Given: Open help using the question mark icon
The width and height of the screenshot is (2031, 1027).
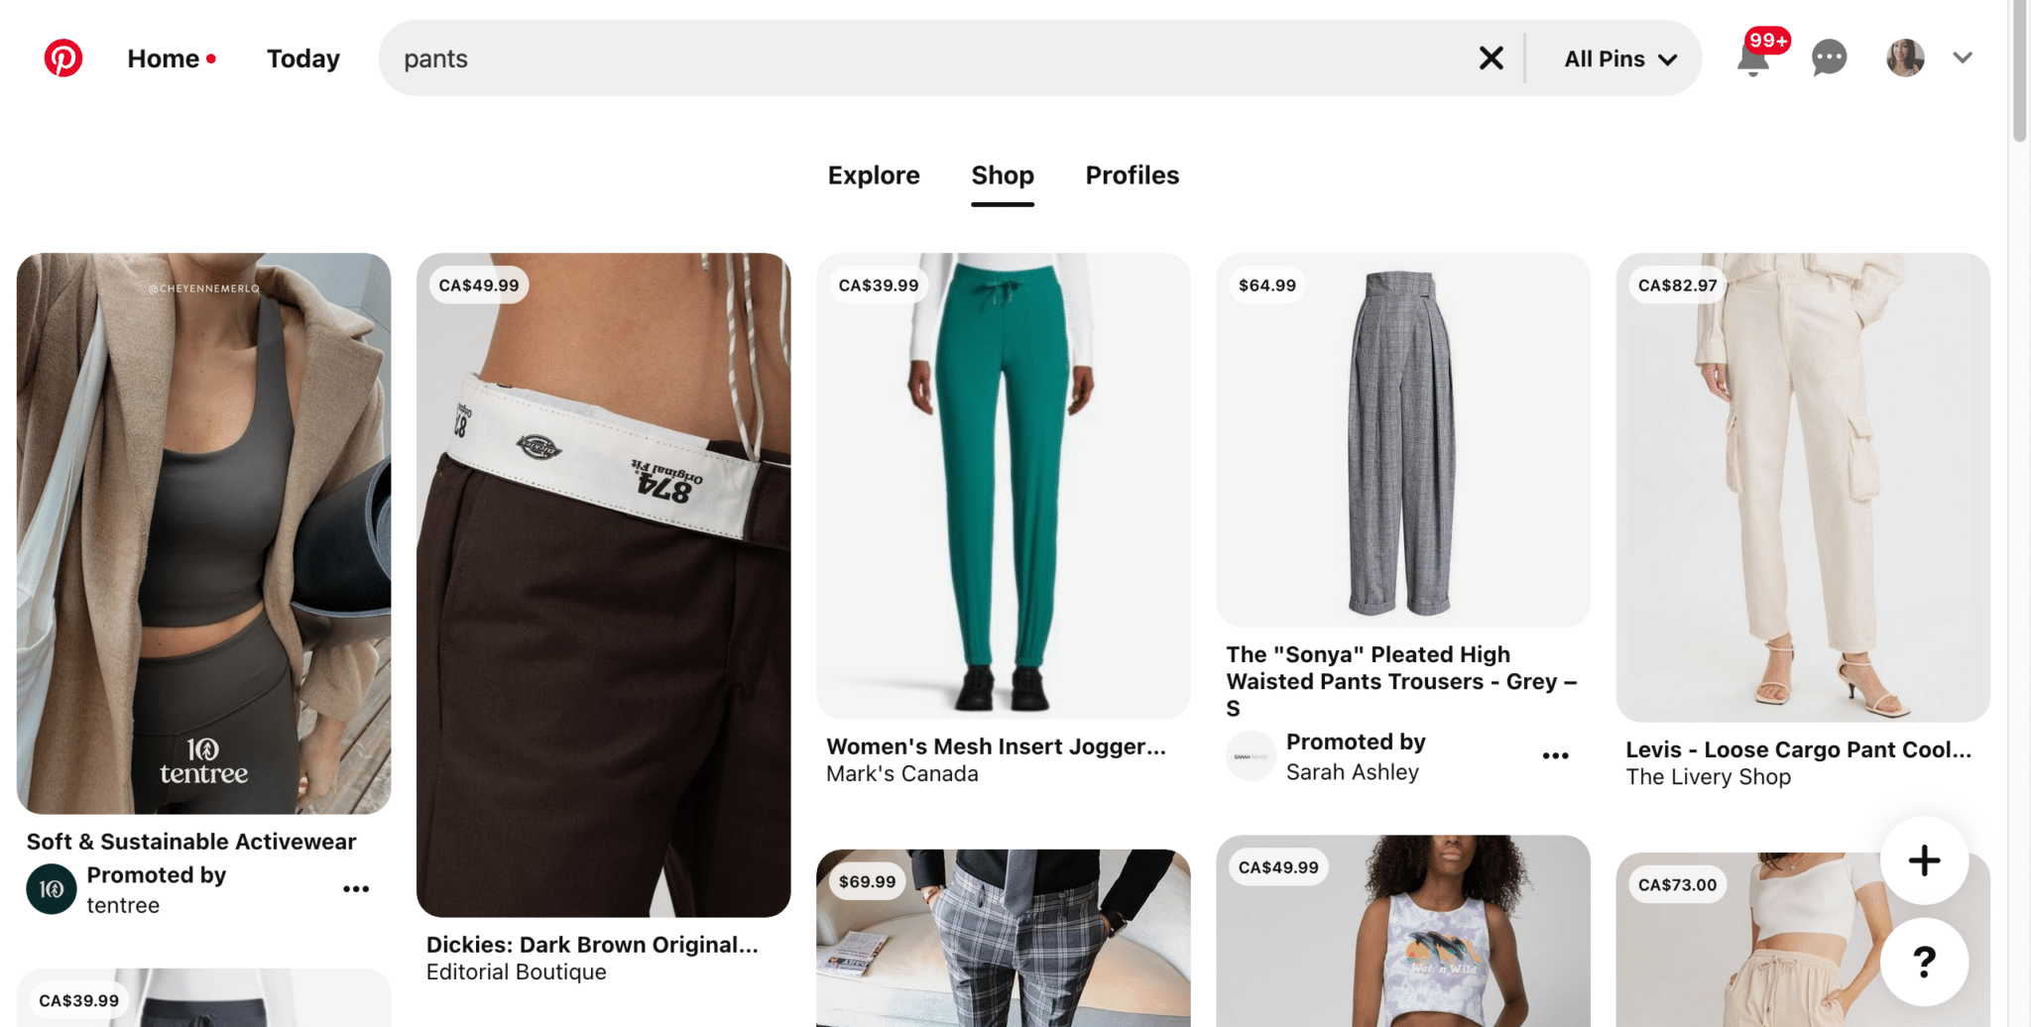Looking at the screenshot, I should [1923, 960].
